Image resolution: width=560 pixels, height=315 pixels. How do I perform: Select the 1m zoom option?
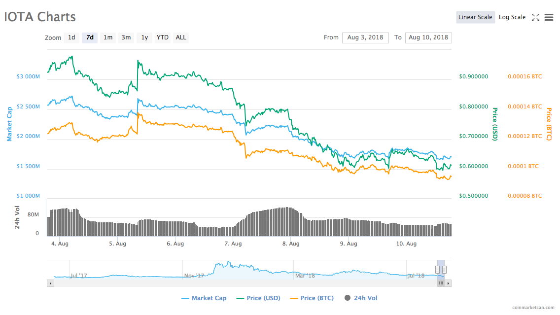tap(108, 37)
